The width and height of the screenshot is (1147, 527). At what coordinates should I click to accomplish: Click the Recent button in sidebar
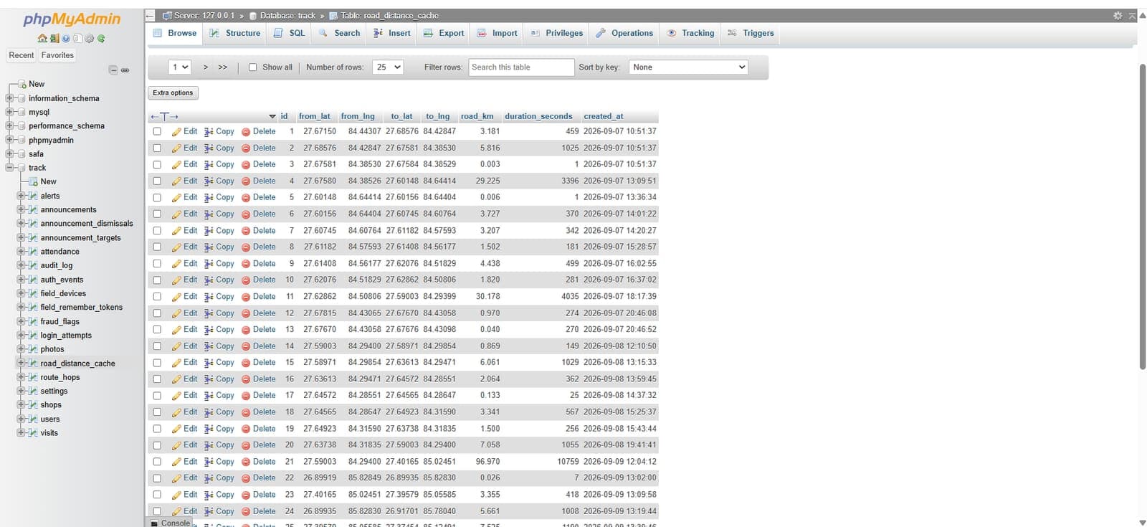click(22, 55)
